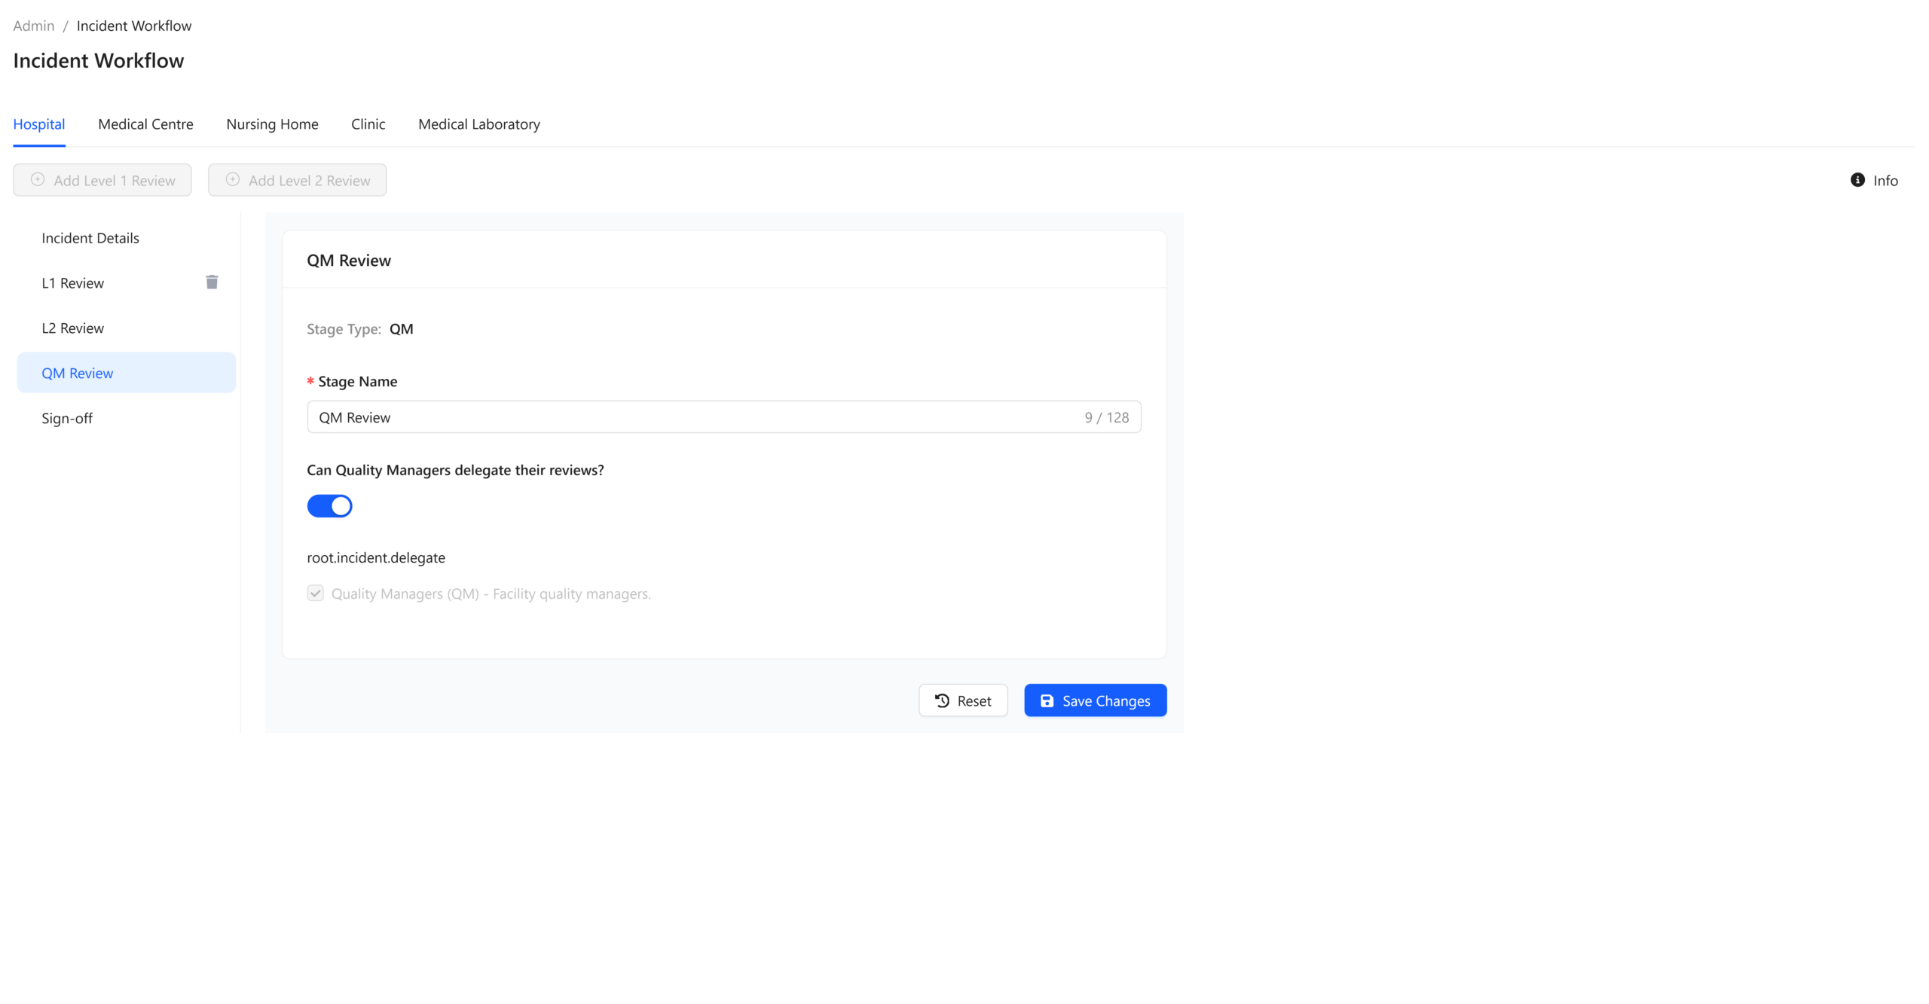The image size is (1929, 1004).
Task: Toggle Quality Managers delegation switch off
Action: 329,506
